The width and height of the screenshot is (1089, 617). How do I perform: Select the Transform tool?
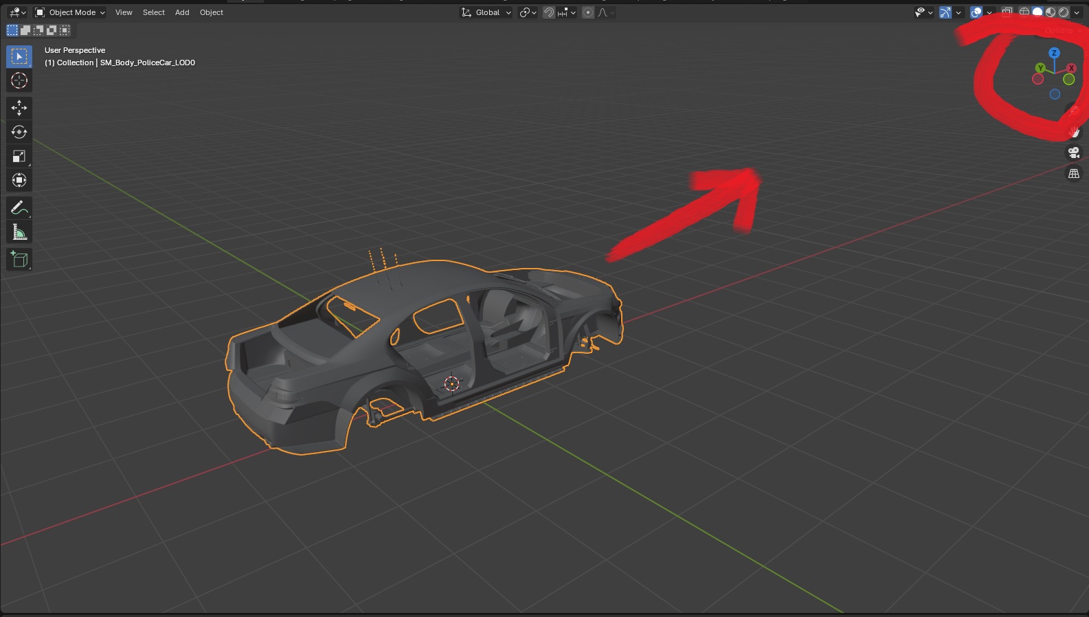(x=19, y=181)
